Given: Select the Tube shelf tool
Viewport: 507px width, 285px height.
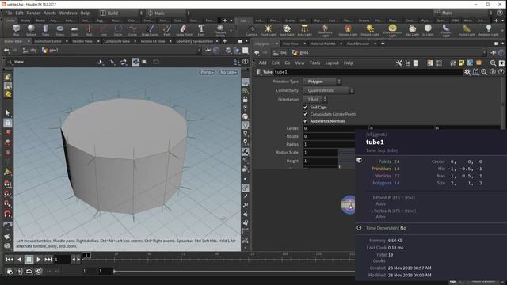Looking at the screenshot, I should (46, 30).
